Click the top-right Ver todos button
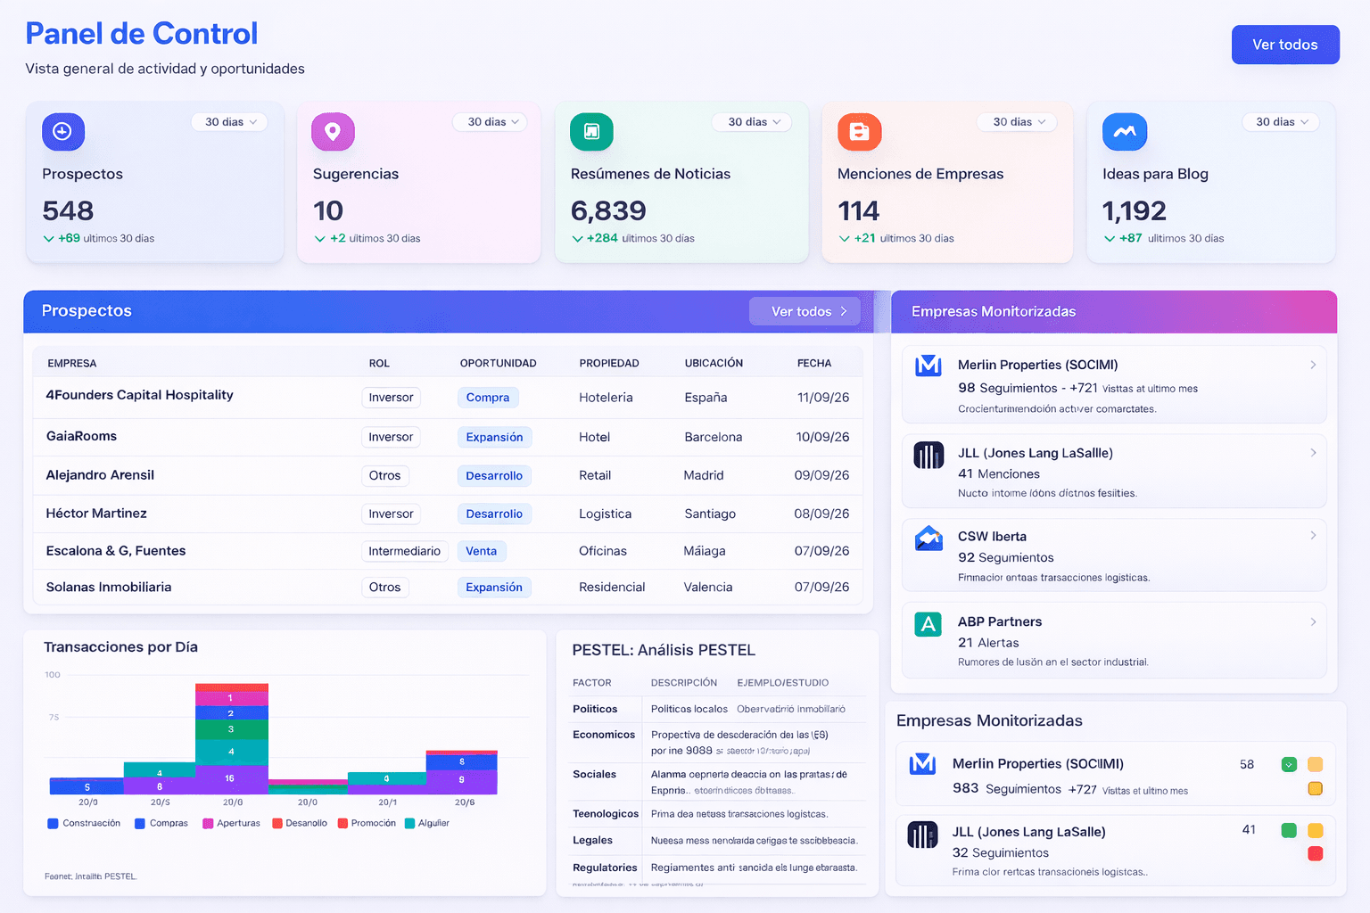The width and height of the screenshot is (1370, 913). coord(1284,45)
